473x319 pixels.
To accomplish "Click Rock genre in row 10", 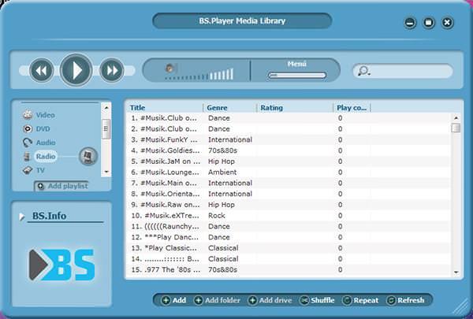I will tap(217, 216).
